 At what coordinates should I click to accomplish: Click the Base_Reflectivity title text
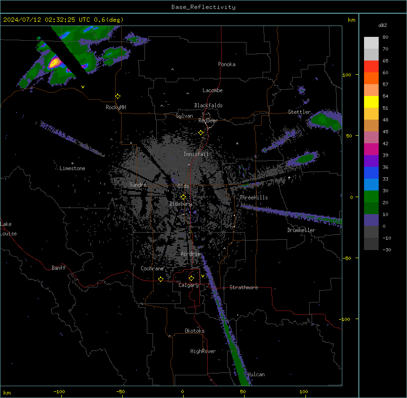tap(203, 7)
